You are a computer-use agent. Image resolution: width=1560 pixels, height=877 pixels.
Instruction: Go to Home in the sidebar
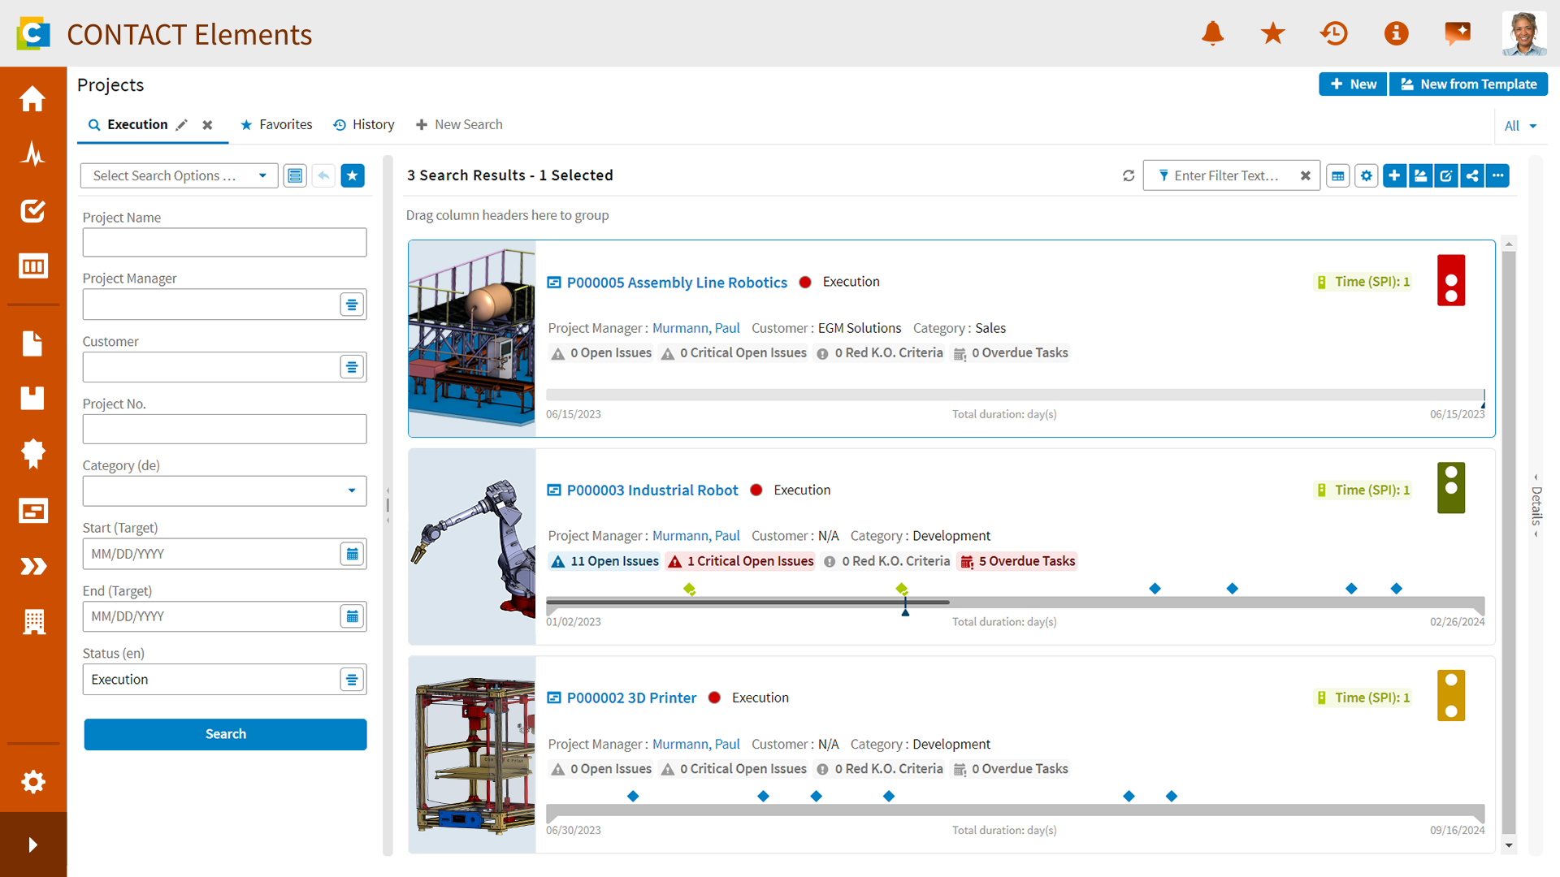[32, 98]
